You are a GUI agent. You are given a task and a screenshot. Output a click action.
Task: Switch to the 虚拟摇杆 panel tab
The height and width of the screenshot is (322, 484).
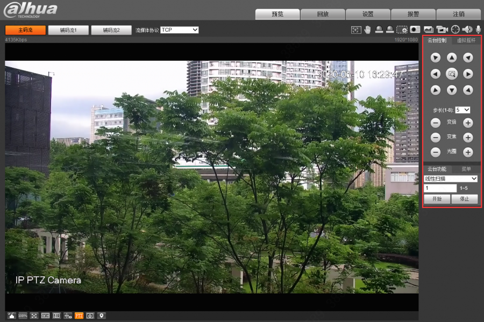(466, 40)
